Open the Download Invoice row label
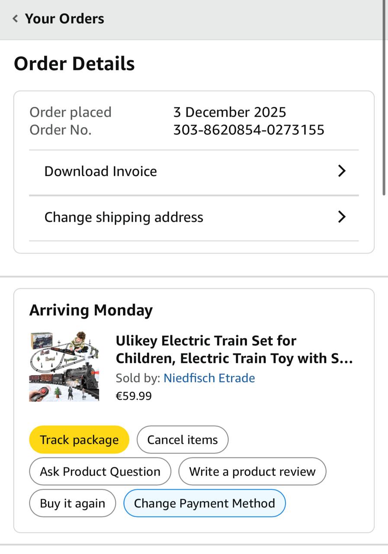 (x=101, y=171)
